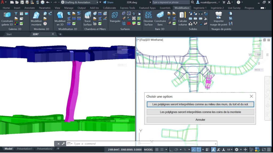Screen dimensions: 273x153
Task: Close the Choisir une option dialog
Action: [251, 96]
